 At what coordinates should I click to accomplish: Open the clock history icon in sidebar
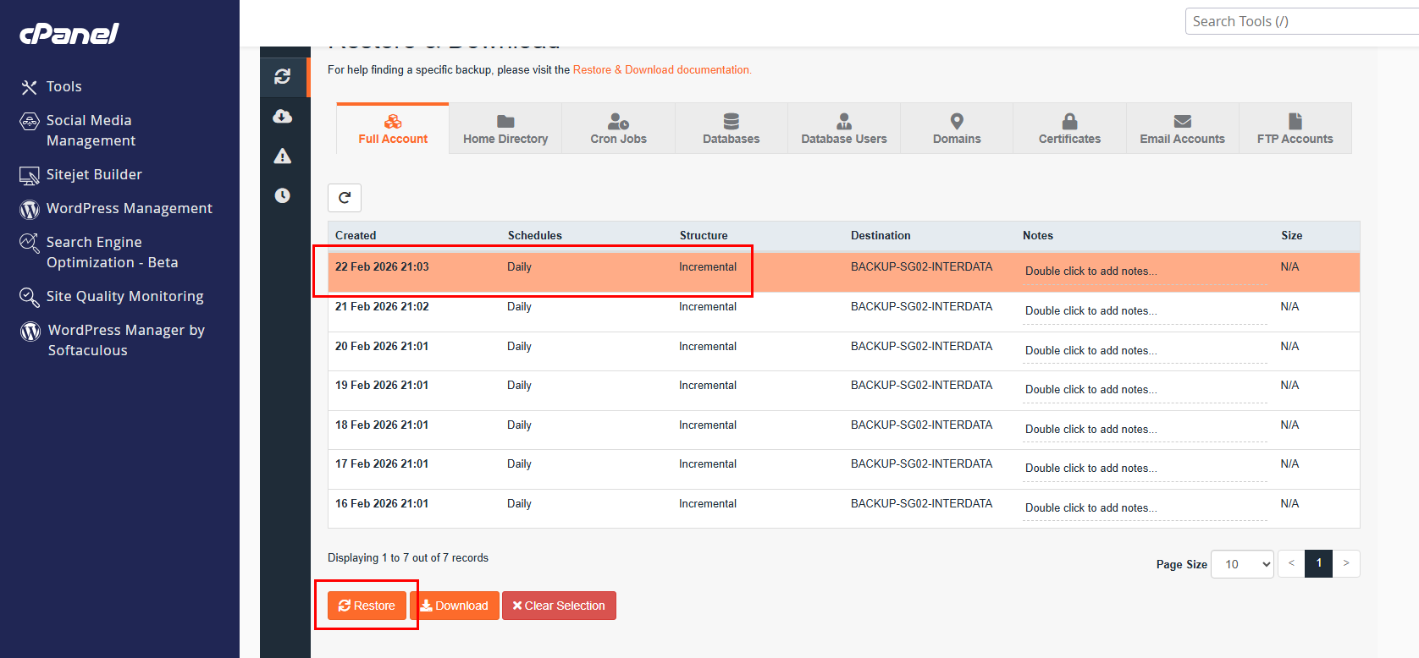[283, 195]
